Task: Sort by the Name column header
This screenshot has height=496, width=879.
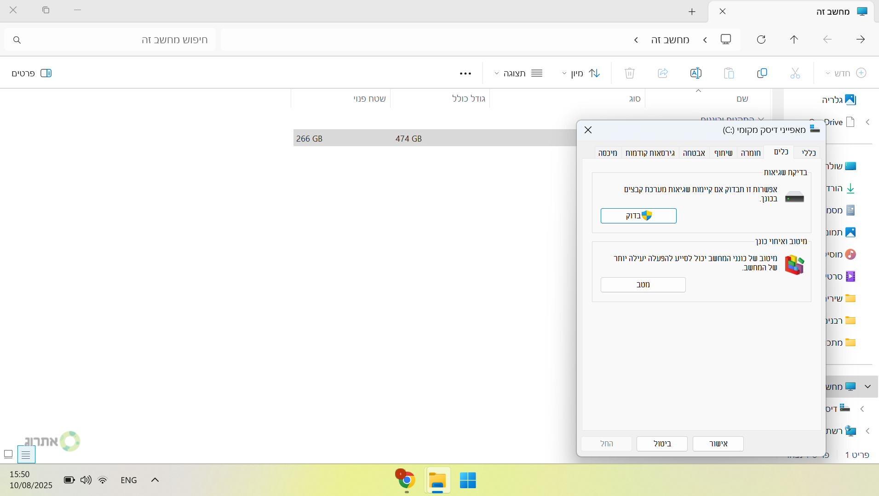Action: 708,98
